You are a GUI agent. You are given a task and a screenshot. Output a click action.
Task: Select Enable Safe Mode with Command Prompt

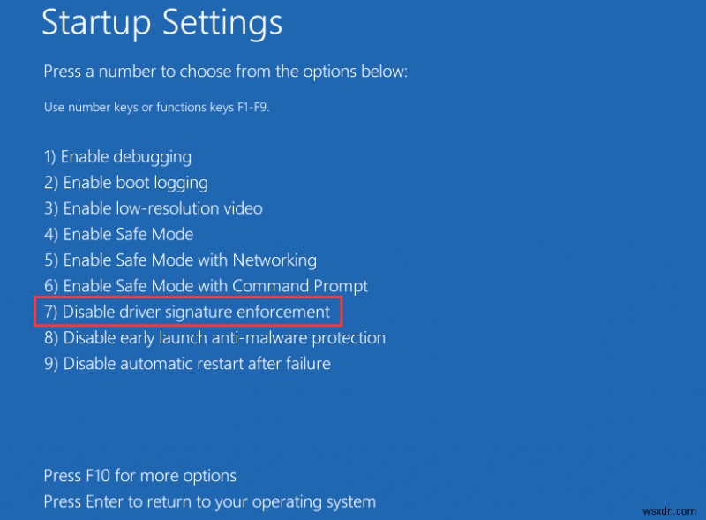pos(206,285)
